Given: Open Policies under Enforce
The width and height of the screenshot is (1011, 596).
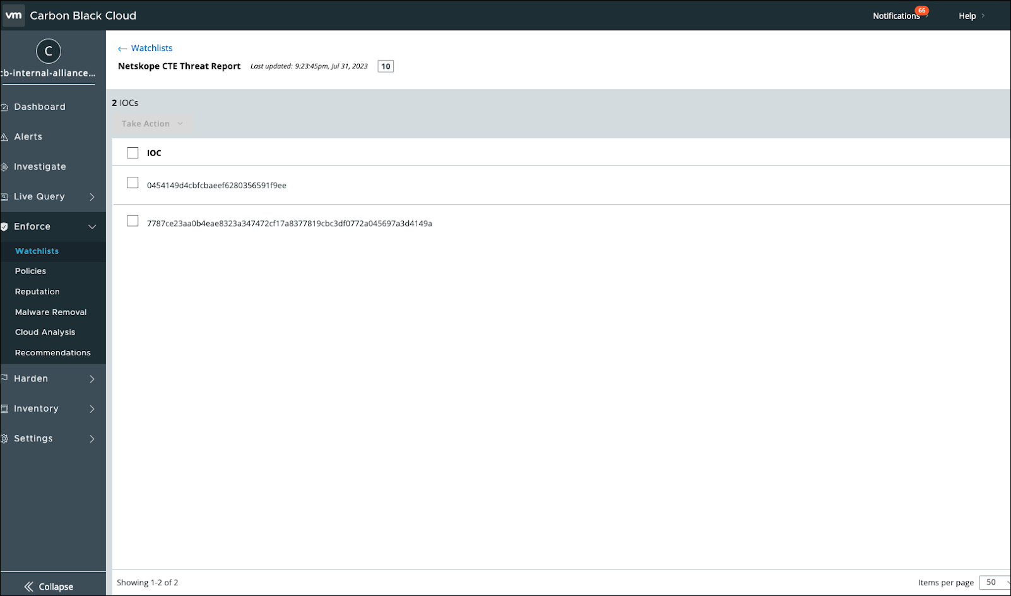Looking at the screenshot, I should (x=30, y=271).
